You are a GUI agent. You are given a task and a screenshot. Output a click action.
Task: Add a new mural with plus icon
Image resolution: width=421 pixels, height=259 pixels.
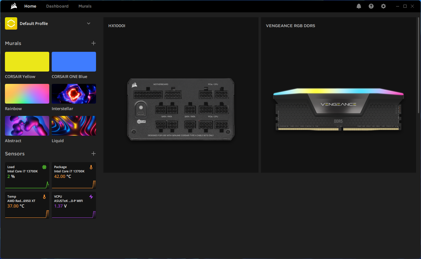click(94, 43)
